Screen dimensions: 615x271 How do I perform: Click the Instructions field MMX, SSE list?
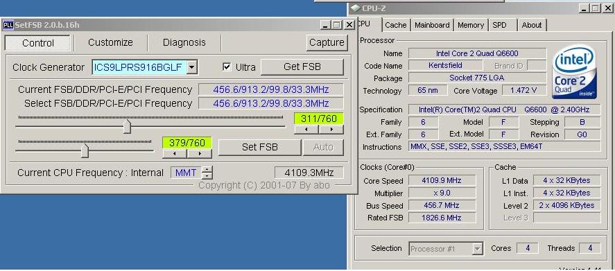(x=504, y=147)
